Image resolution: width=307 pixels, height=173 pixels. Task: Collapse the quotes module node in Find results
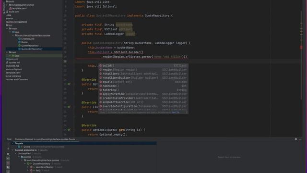(19, 157)
